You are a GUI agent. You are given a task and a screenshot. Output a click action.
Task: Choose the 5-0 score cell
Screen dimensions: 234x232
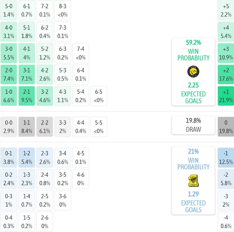coord(9,10)
